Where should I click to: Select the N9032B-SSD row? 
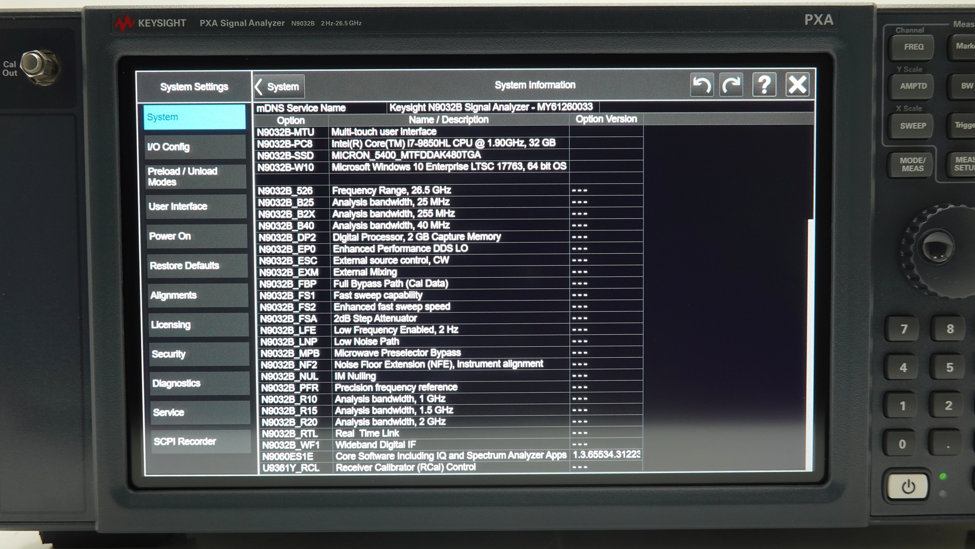449,155
